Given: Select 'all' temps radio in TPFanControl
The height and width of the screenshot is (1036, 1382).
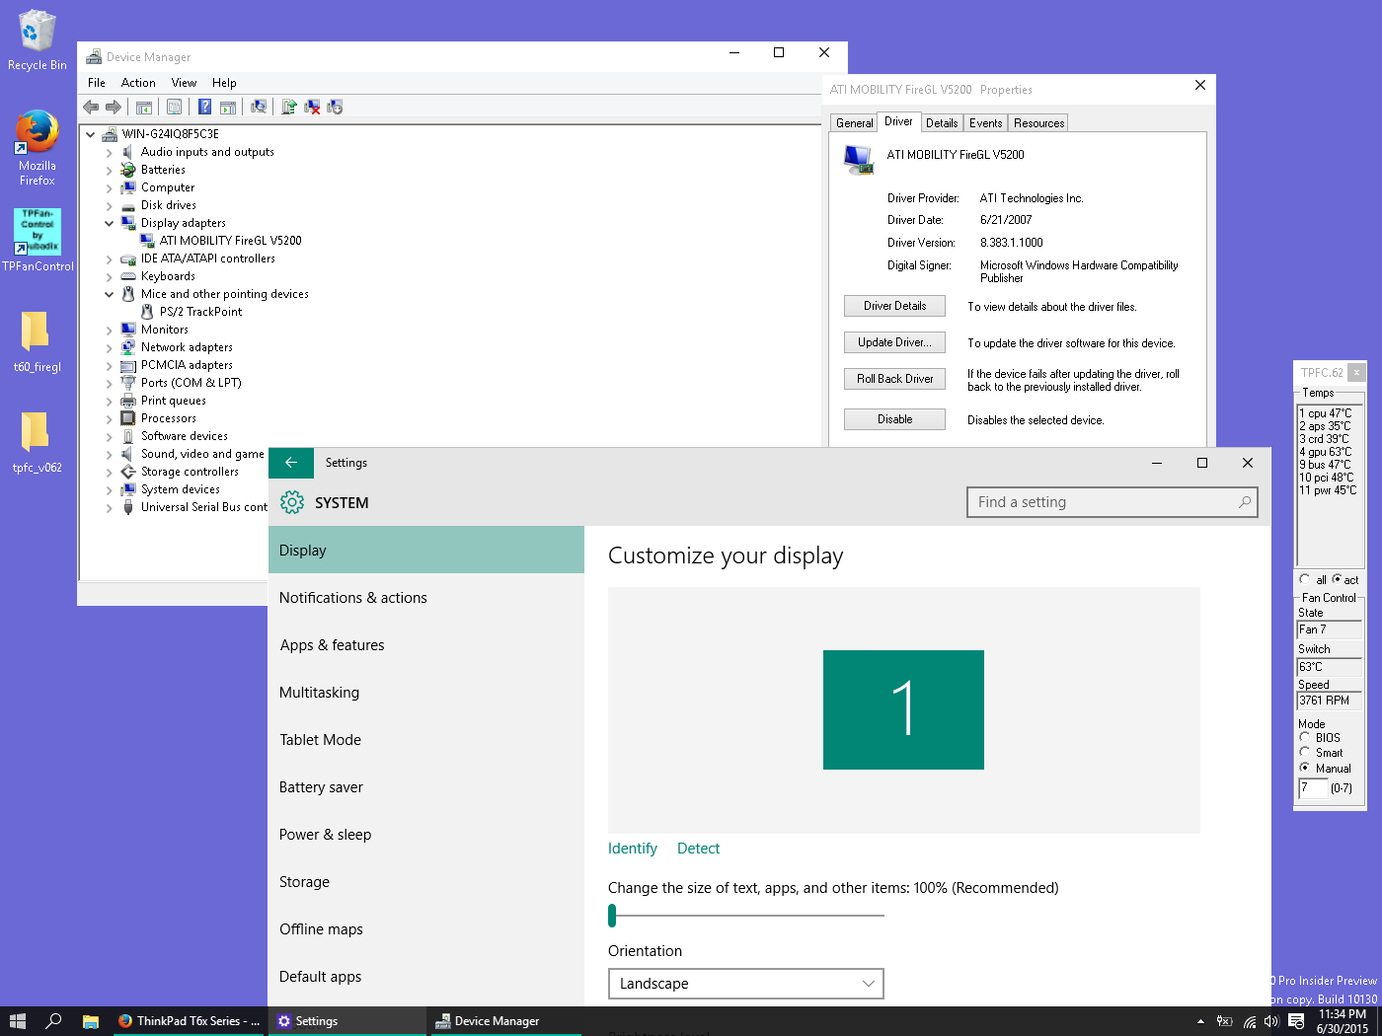Looking at the screenshot, I should point(1305,579).
